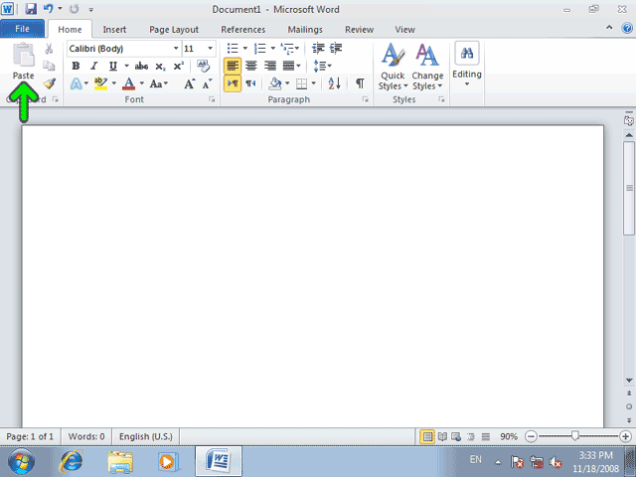Open the font size 11 dropdown
Screen dimensions: 636x477
point(210,49)
